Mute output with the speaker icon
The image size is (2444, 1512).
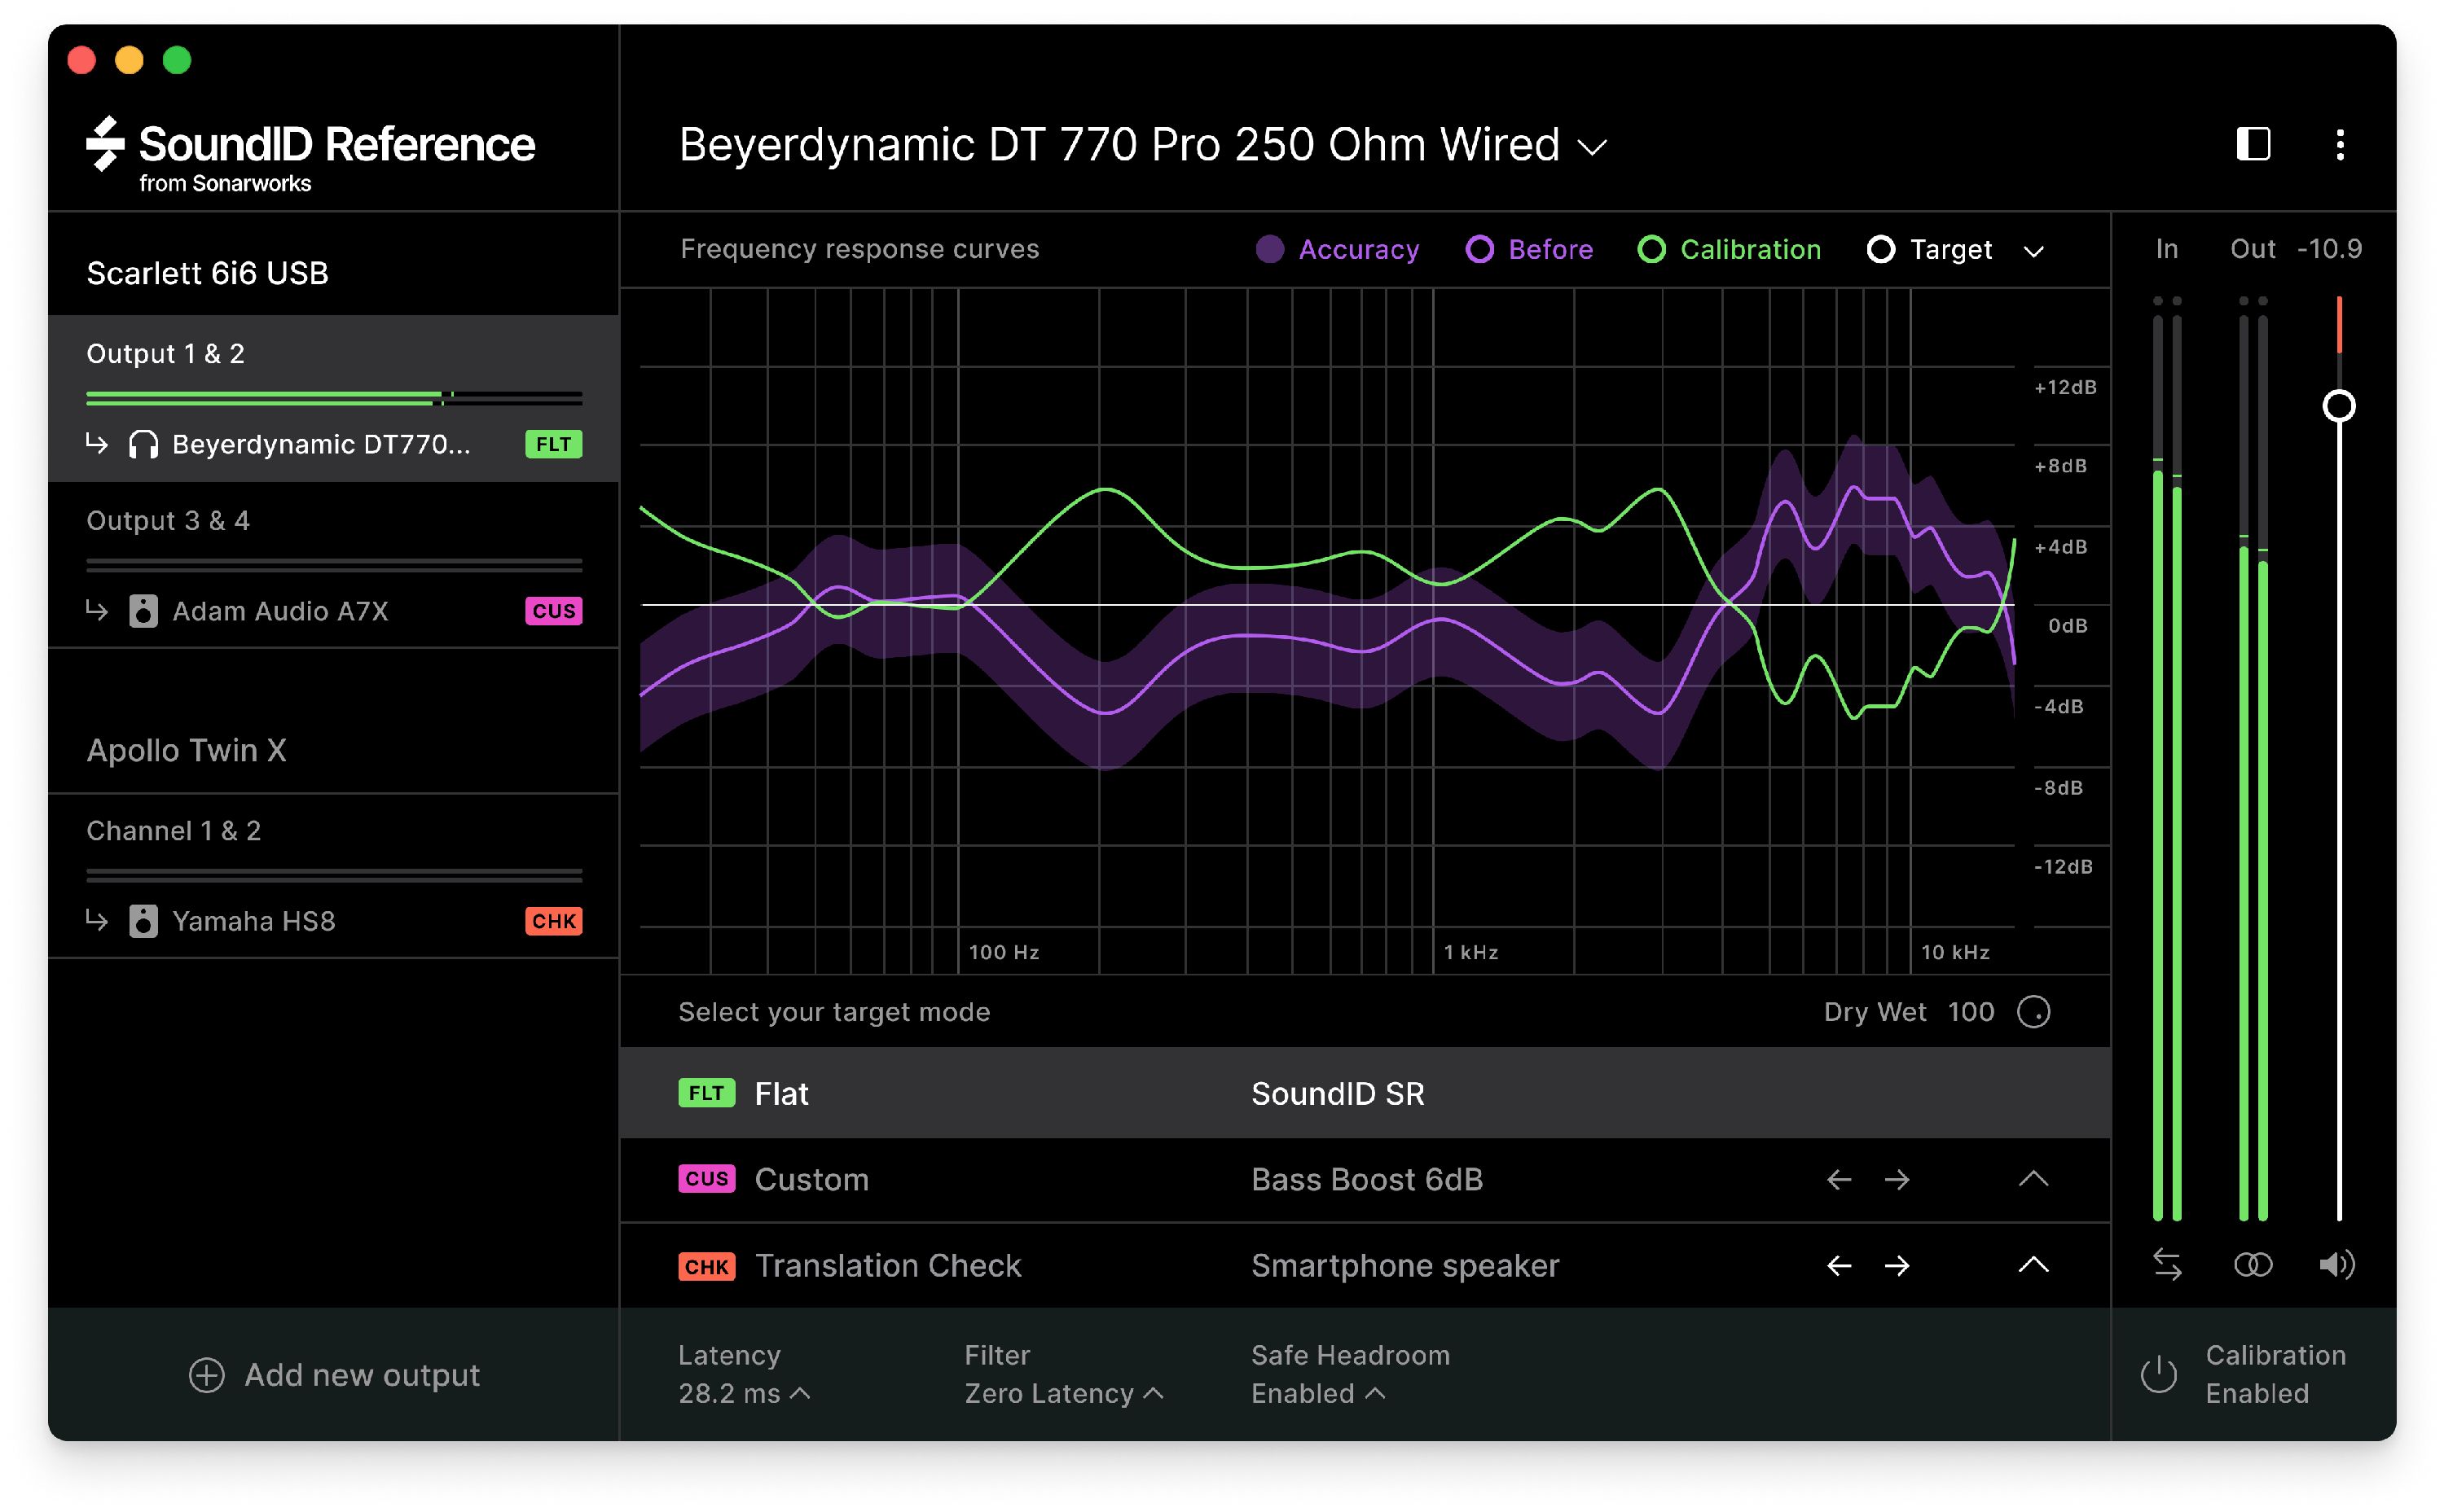pos(2337,1265)
